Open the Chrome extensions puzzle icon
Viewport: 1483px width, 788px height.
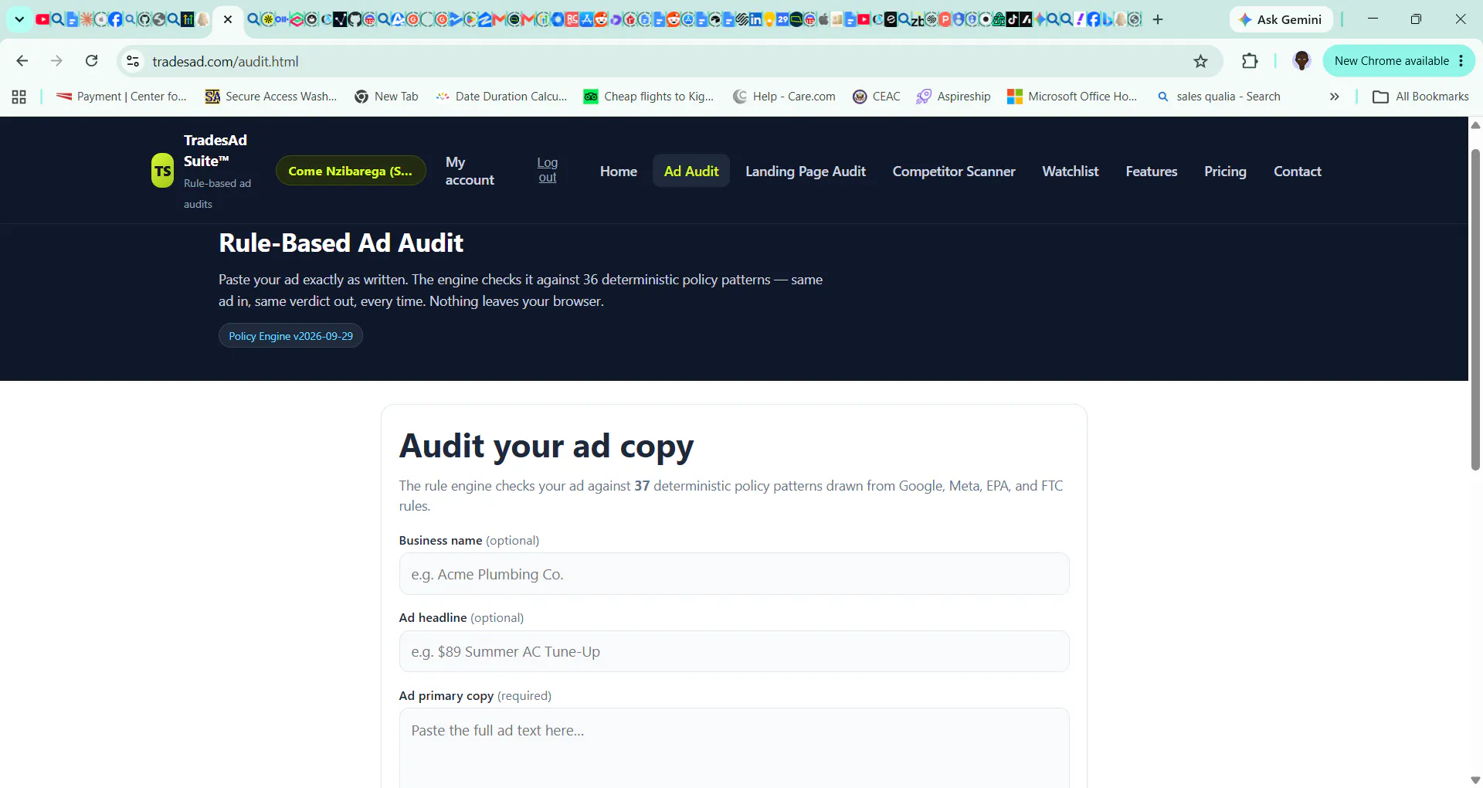1250,61
